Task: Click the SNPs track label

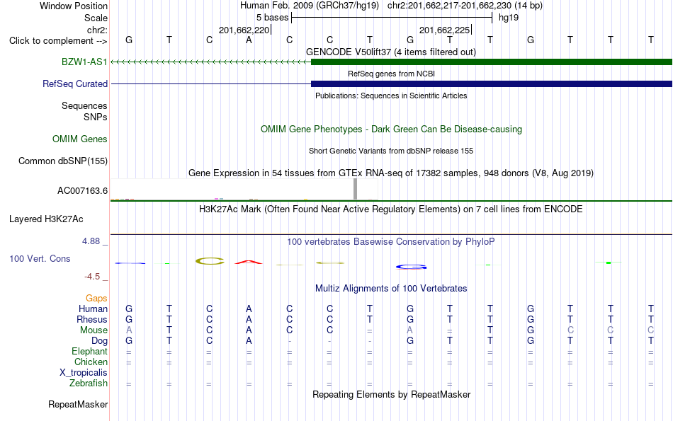Action: click(96, 117)
